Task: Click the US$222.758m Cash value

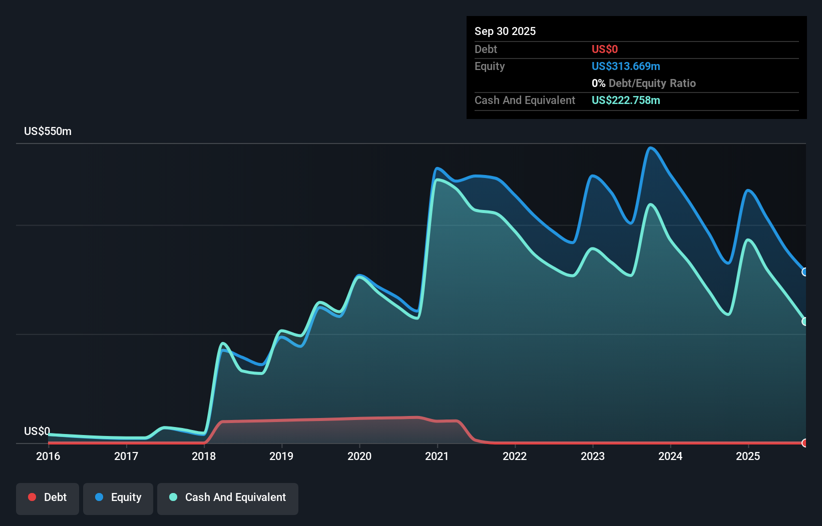Action: [626, 100]
